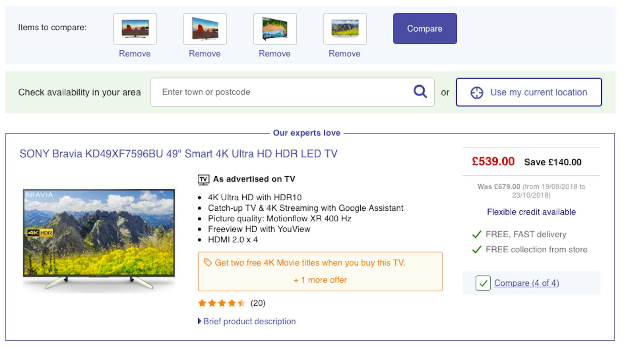Click the Compare button
This screenshot has width=626, height=348.
(x=425, y=29)
